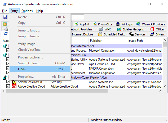
Task: Click the 'Ready.' status bar text
Action: 6,120
